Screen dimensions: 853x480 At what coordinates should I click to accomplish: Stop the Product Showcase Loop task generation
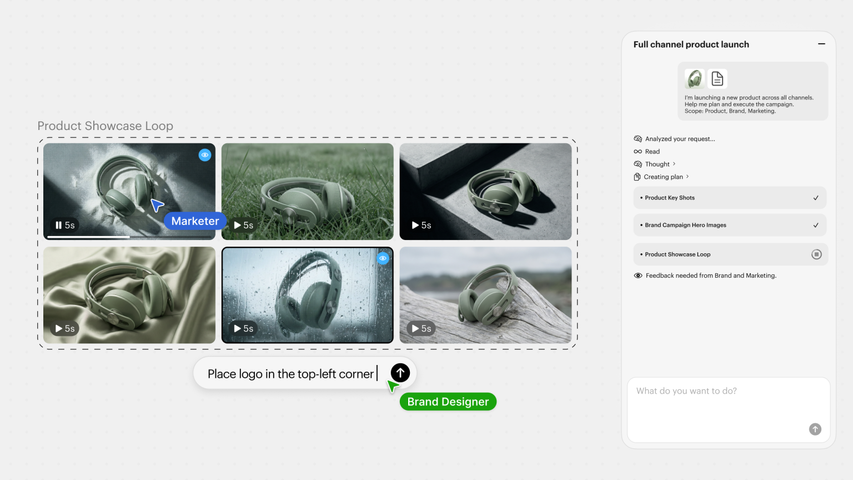click(x=816, y=254)
